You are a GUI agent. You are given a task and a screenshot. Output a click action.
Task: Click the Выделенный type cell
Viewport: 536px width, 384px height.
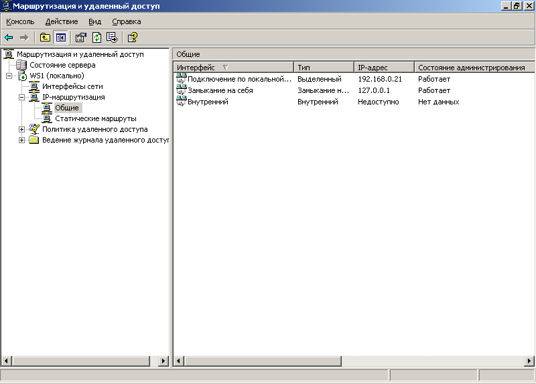320,79
